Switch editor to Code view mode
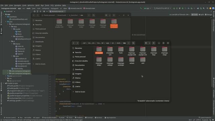 pyautogui.click(x=195, y=14)
